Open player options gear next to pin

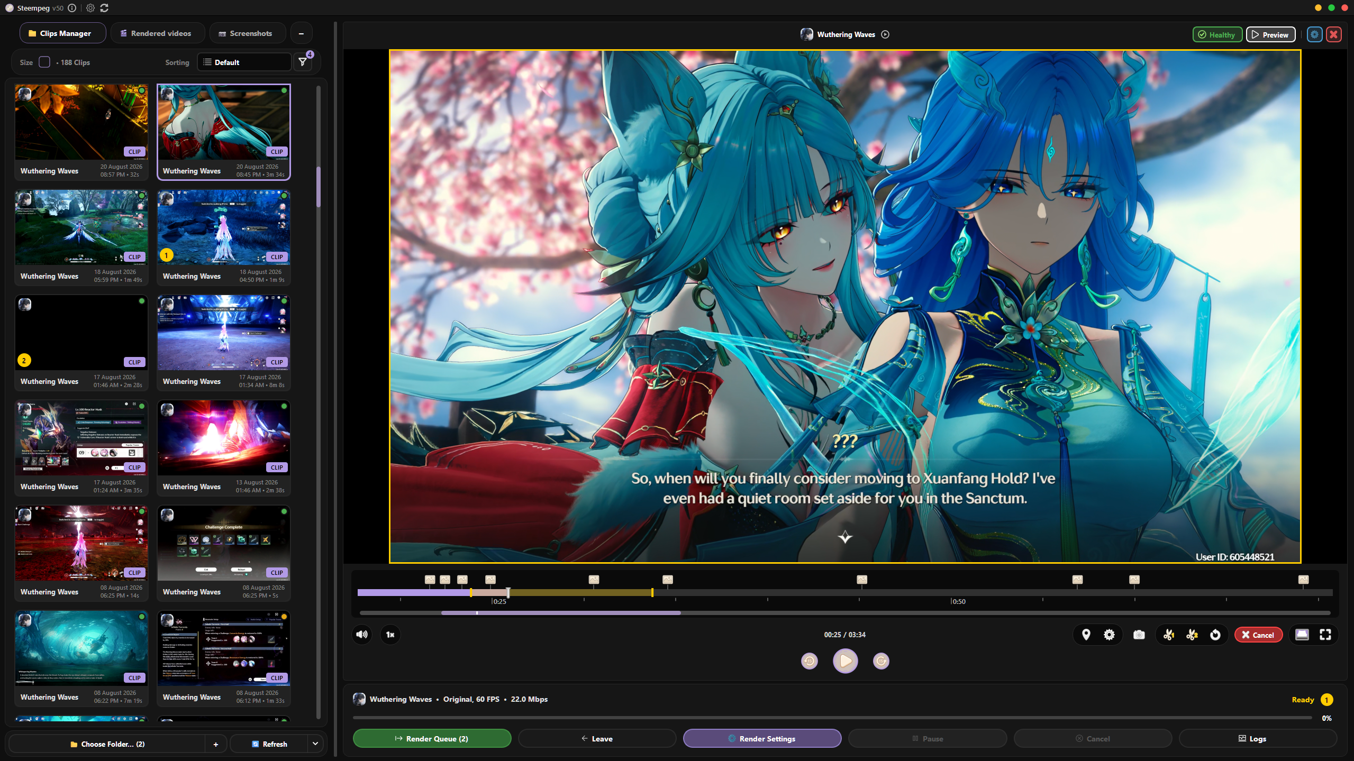click(1109, 634)
